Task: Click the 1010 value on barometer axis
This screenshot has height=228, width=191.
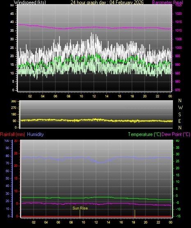Action: [x=179, y=30]
